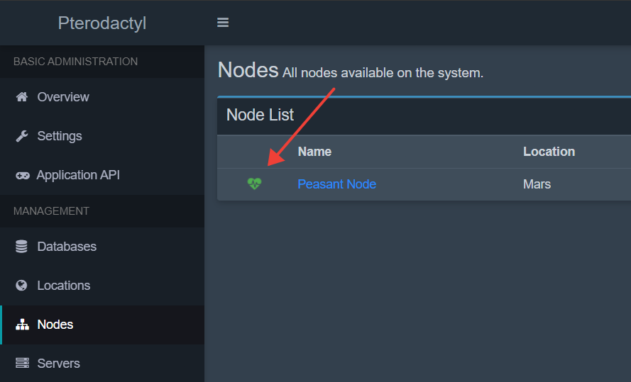Click the gamepad icon beside Application API
Image resolution: width=631 pixels, height=382 pixels.
(x=22, y=175)
